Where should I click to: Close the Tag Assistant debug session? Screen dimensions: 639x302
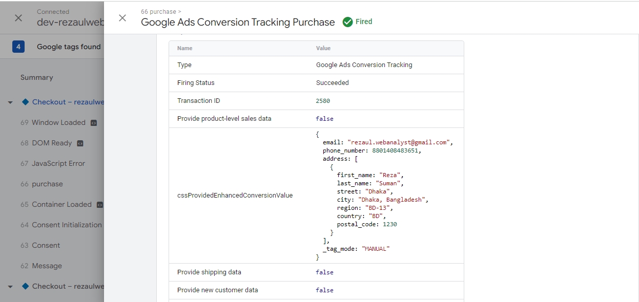tap(18, 18)
